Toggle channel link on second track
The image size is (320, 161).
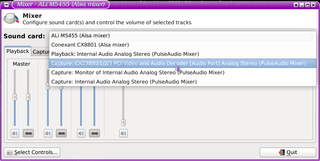click(x=61, y=133)
